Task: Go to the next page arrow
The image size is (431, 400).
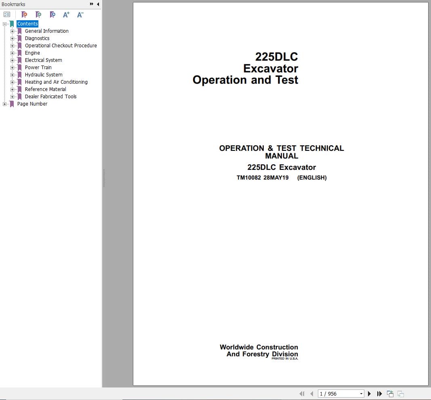Action: (x=370, y=394)
